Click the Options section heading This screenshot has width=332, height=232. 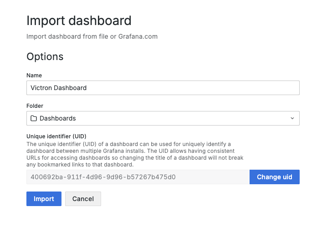click(45, 56)
